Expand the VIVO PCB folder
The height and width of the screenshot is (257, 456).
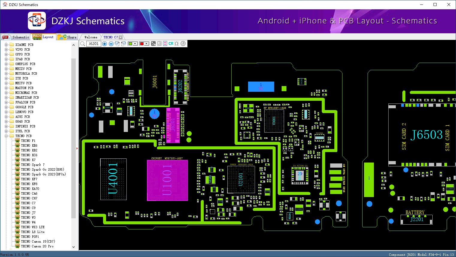click(x=6, y=49)
